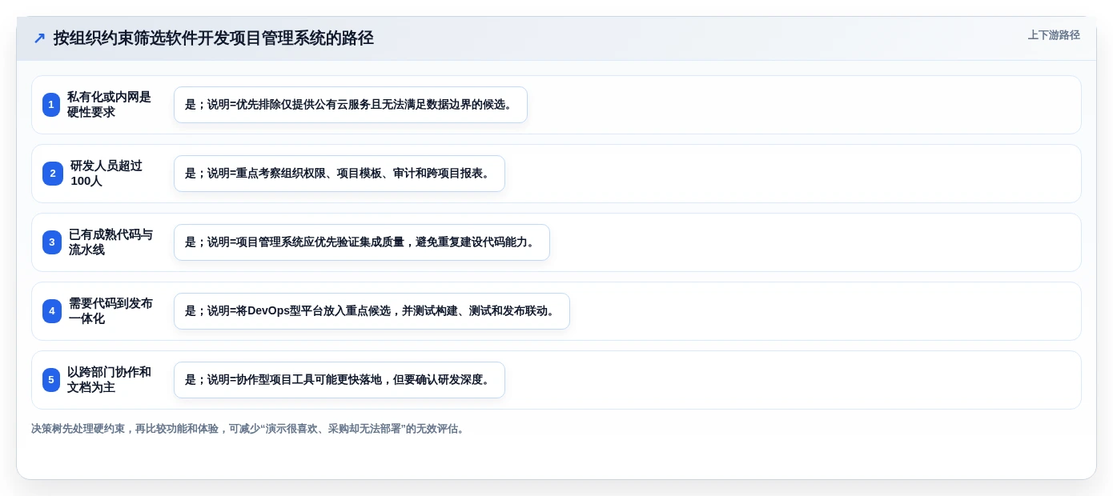The height and width of the screenshot is (496, 1113).
Task: Click the 上下游路径 label in the header
Action: click(x=1054, y=35)
